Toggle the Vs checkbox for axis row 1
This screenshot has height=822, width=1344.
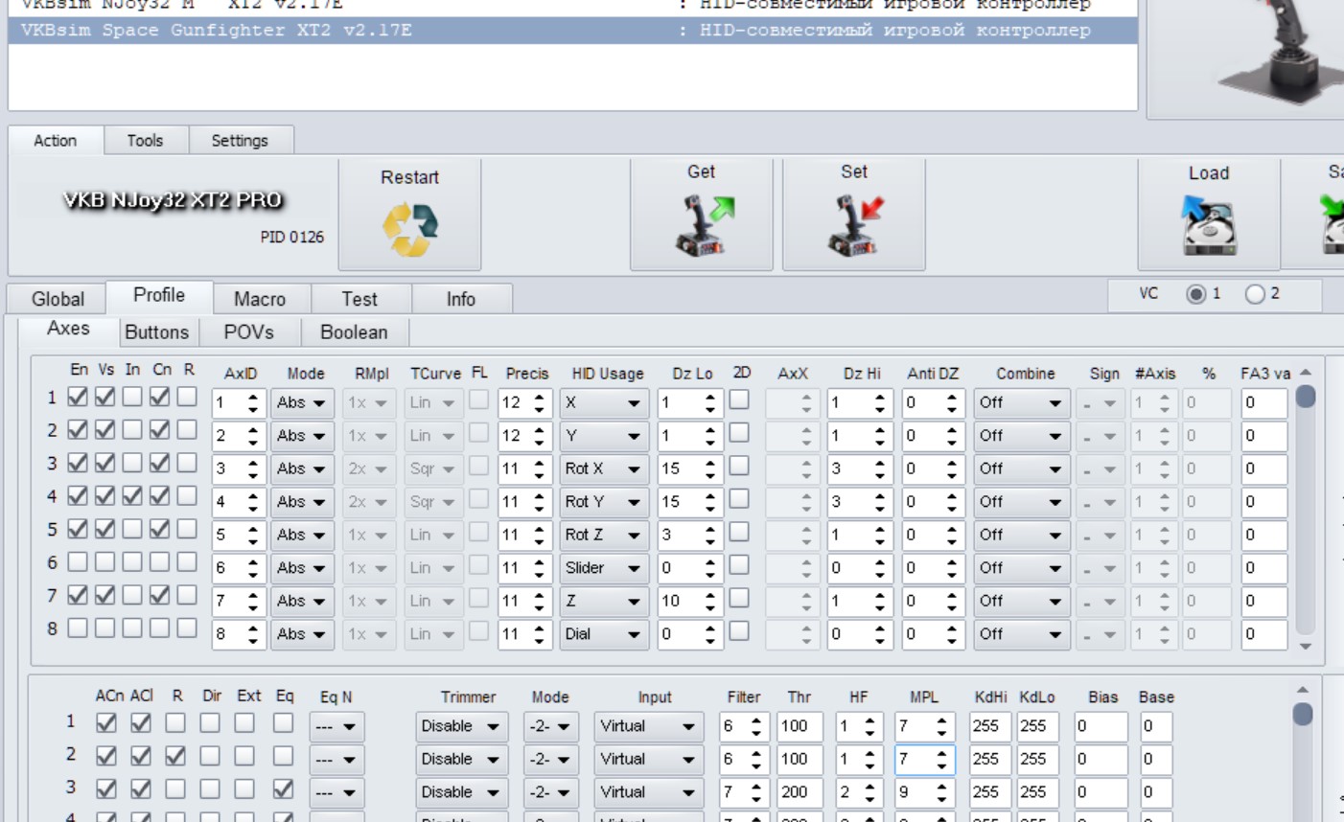point(105,397)
